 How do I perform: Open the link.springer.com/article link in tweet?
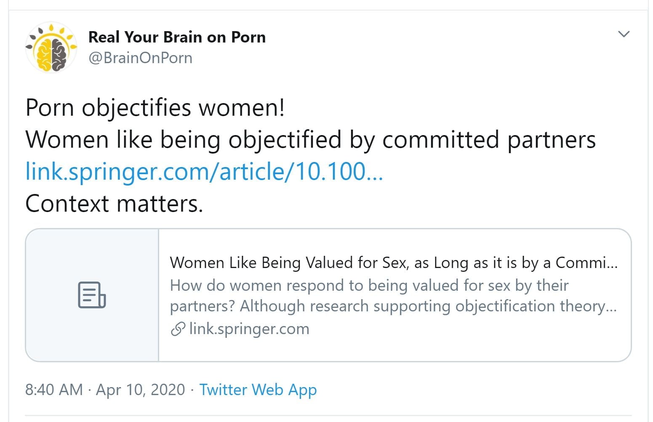[204, 172]
